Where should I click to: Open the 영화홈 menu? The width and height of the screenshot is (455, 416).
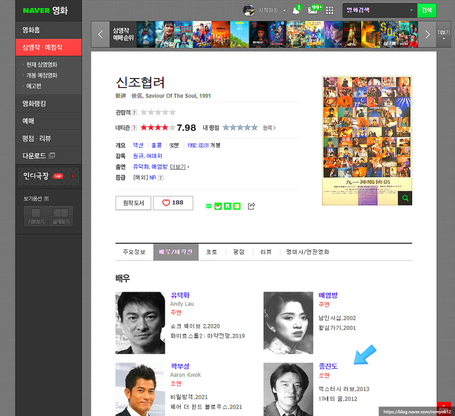[x=49, y=30]
